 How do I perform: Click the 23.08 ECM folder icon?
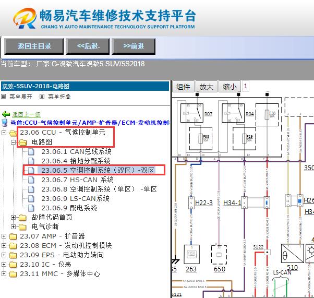click(13, 246)
